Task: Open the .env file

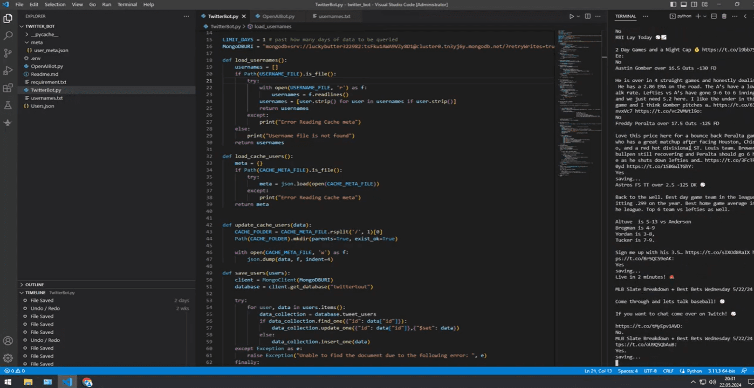Action: [36, 58]
